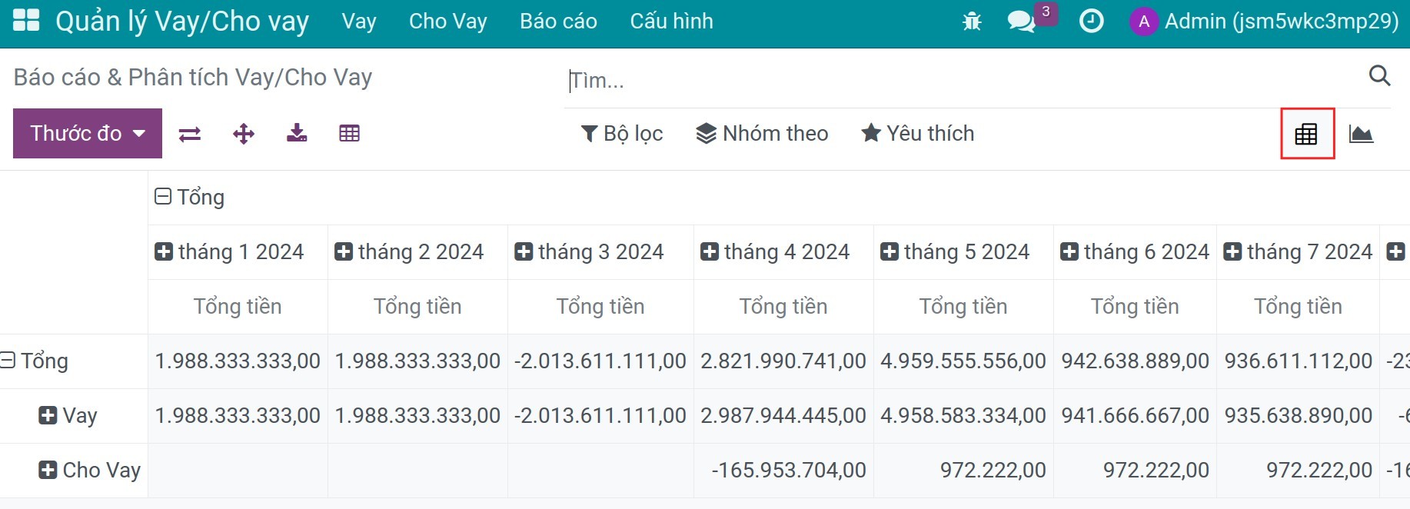Open the Cho Vay top menu
Screen dimensions: 1410x509
point(448,22)
